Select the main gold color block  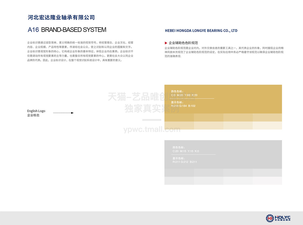click(223, 99)
